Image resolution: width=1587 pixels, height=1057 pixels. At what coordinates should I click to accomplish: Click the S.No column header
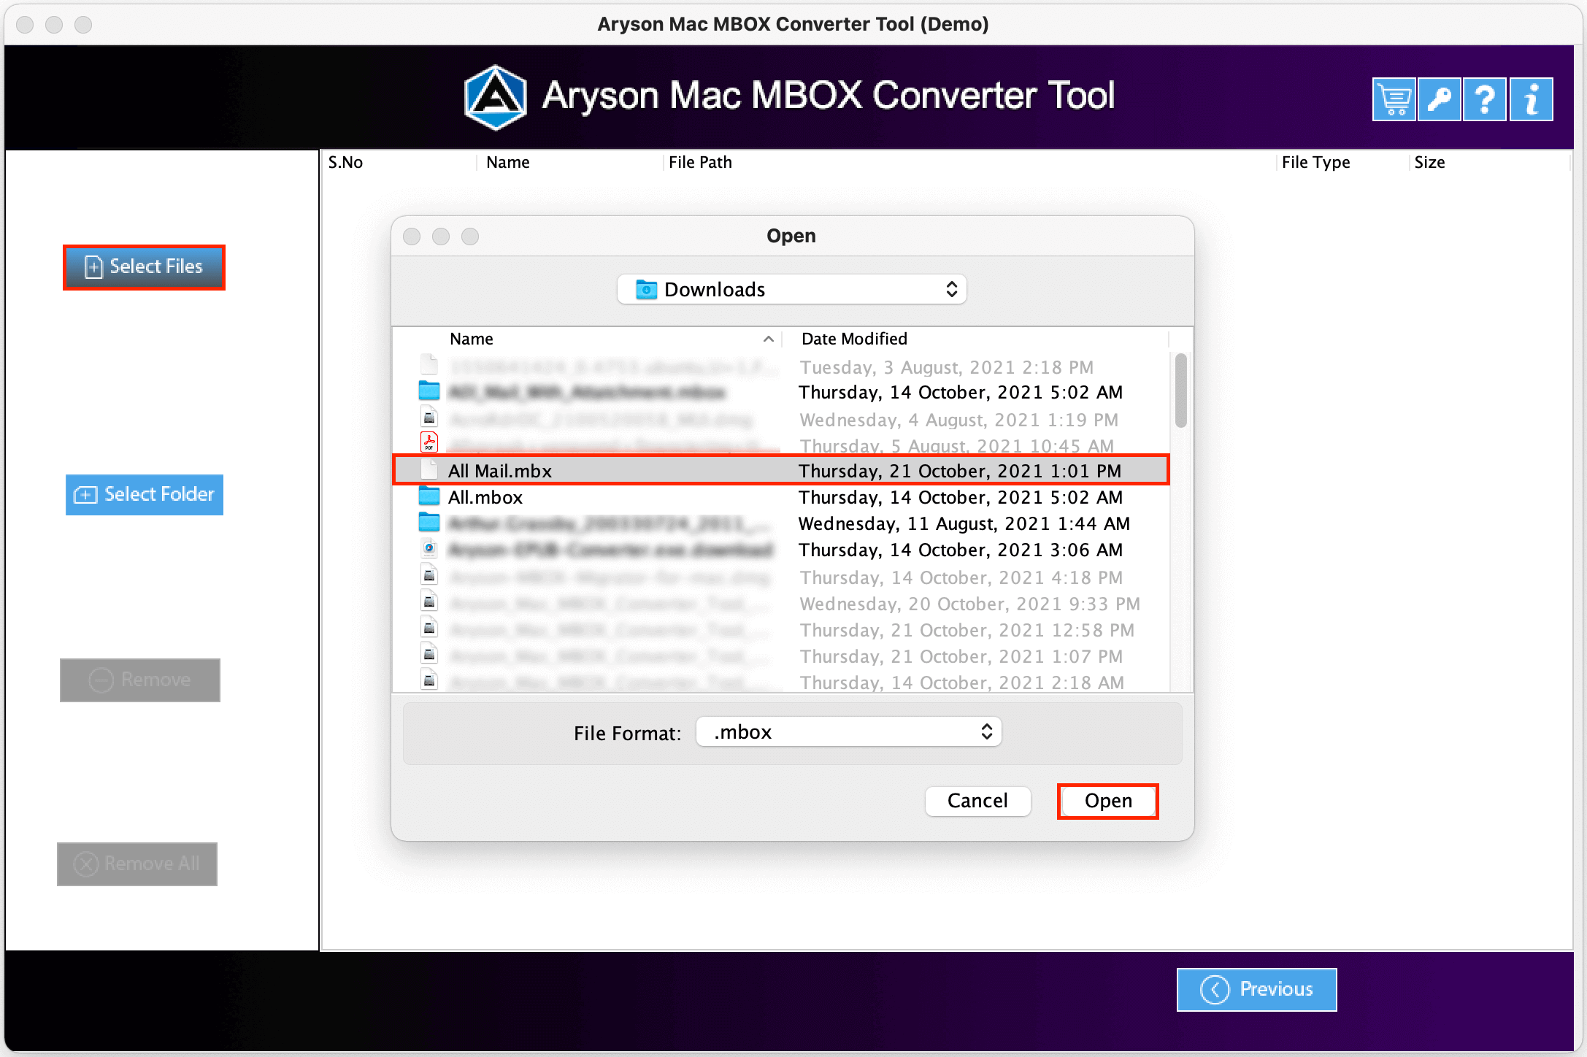point(345,162)
